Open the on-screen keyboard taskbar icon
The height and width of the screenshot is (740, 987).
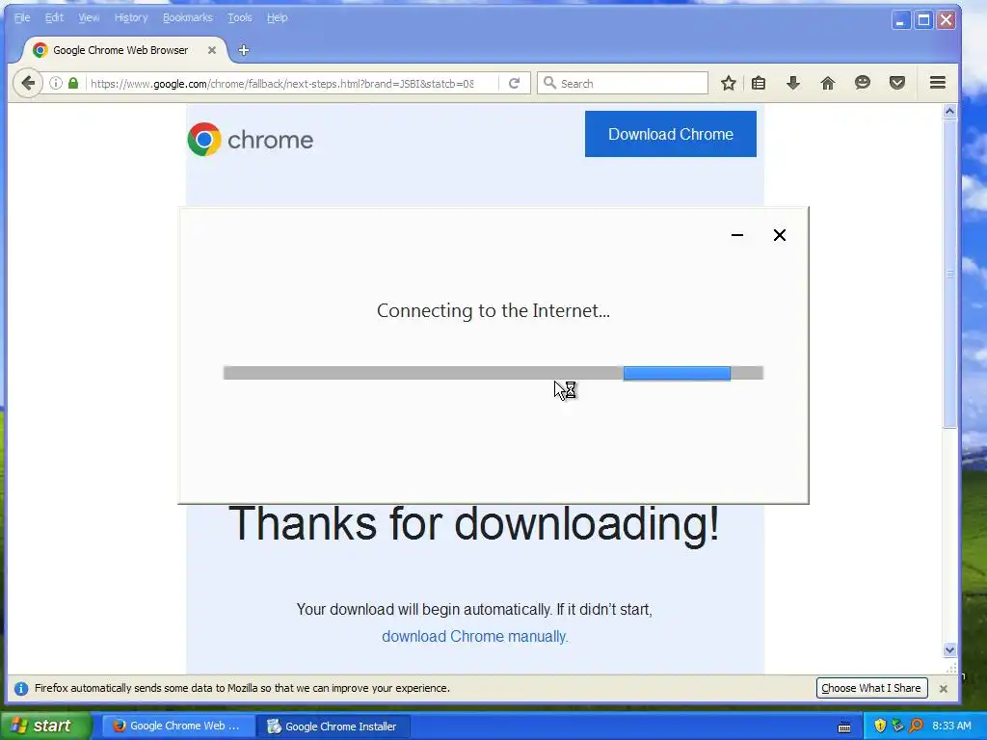844,727
